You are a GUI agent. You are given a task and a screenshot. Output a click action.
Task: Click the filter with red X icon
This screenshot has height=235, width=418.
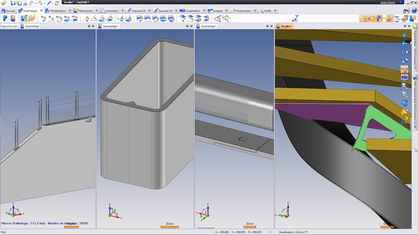tap(296, 18)
